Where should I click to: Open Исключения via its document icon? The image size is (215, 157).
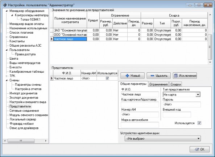[x=176, y=76]
